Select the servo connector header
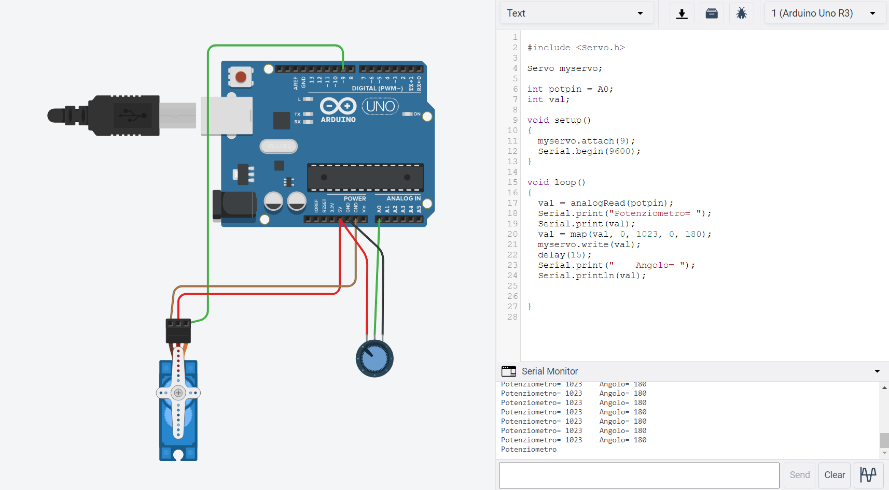Image resolution: width=889 pixels, height=490 pixels. coord(178,330)
